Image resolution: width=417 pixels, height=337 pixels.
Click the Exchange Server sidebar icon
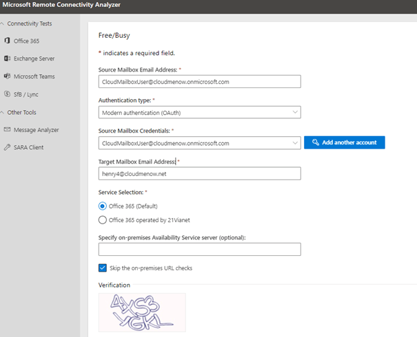[x=7, y=58]
